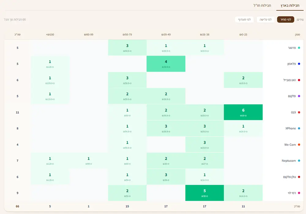Open Neptucom cell in the ₪26-38 column

pyautogui.click(x=204, y=161)
